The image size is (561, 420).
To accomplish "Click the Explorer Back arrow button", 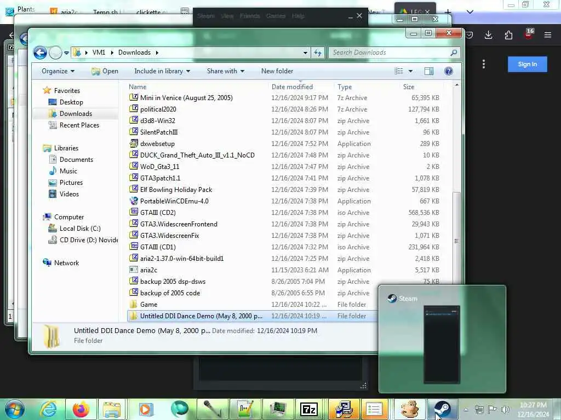I will pos(40,53).
